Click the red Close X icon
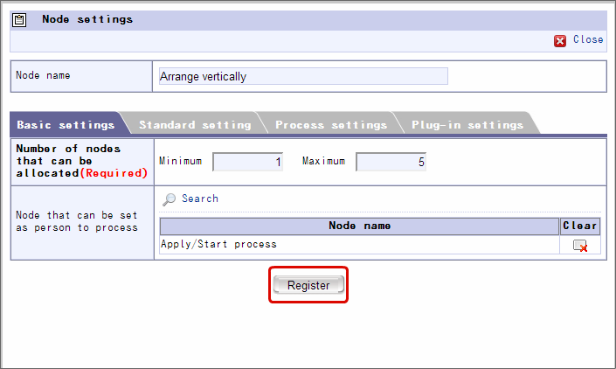 coord(560,41)
